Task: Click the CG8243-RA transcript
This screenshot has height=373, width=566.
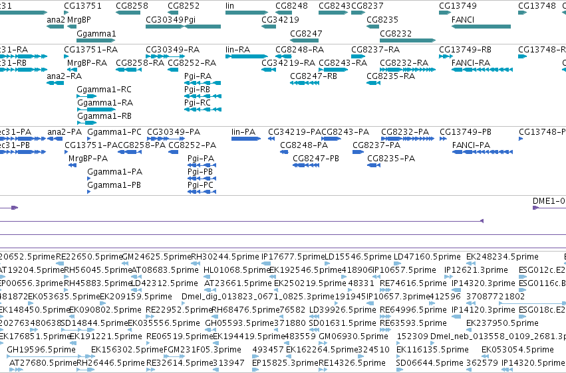Action: click(x=333, y=70)
